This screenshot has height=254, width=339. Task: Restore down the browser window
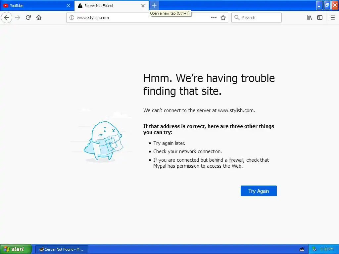(x=327, y=5)
